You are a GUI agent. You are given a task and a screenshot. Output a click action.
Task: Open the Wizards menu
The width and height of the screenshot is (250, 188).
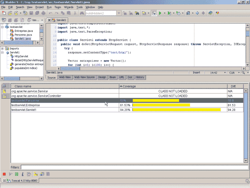tap(68, 7)
